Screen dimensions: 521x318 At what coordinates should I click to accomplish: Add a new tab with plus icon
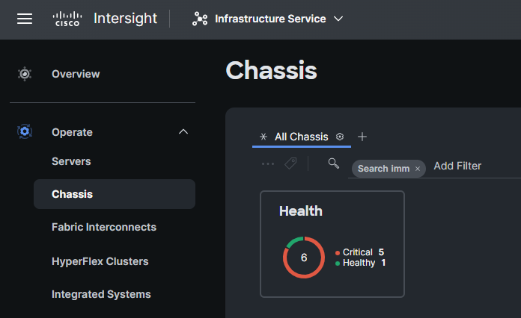pyautogui.click(x=362, y=137)
